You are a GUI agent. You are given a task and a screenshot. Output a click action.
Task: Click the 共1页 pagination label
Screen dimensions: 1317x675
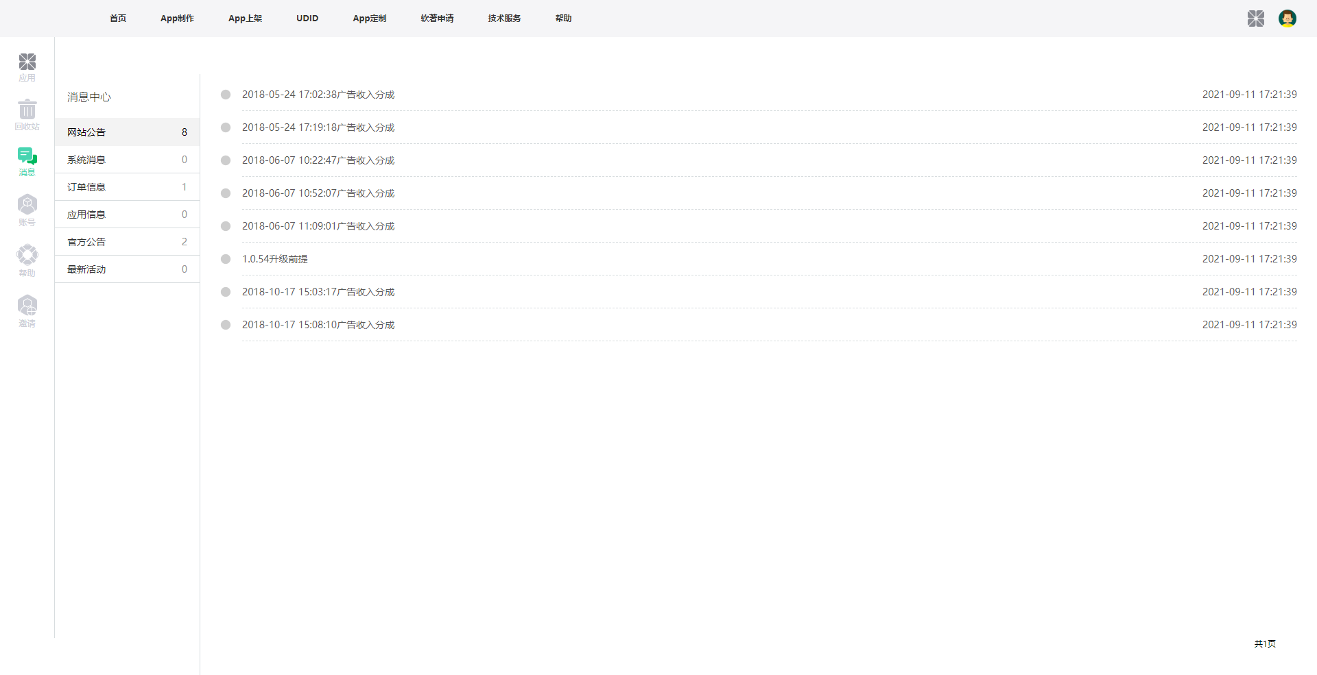pos(1265,643)
